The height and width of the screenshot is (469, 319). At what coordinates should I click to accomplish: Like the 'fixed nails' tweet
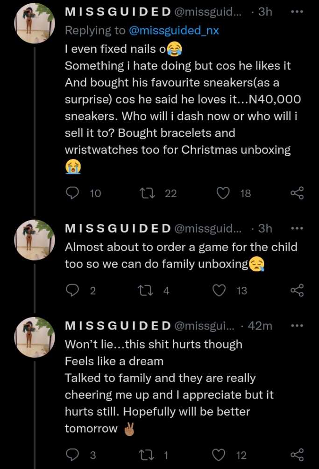tap(224, 193)
